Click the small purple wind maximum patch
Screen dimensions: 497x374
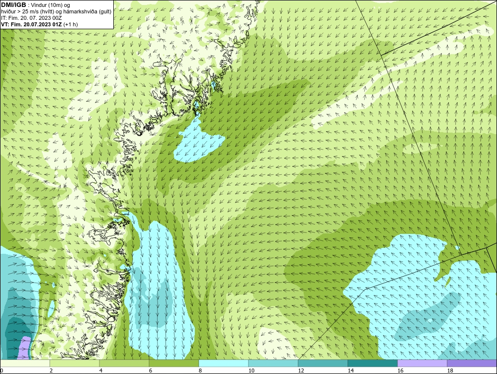coord(24,348)
